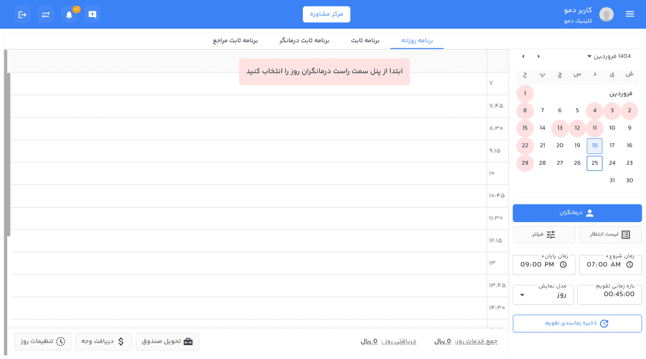Image resolution: width=646 pixels, height=359 pixels.
Task: Click the مرکز مشاوره button
Action: click(x=326, y=15)
